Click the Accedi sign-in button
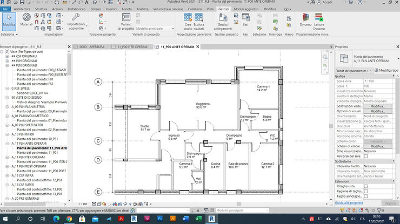The width and height of the screenshot is (400, 224). (x=324, y=2)
